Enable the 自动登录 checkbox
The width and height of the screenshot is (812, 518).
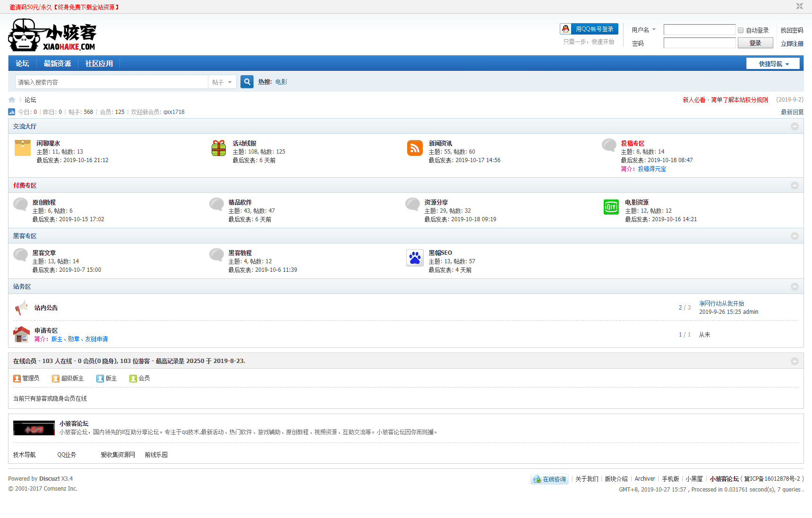[741, 30]
